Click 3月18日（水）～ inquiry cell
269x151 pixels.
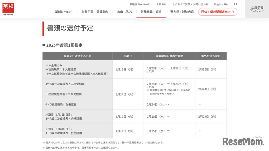point(158,117)
